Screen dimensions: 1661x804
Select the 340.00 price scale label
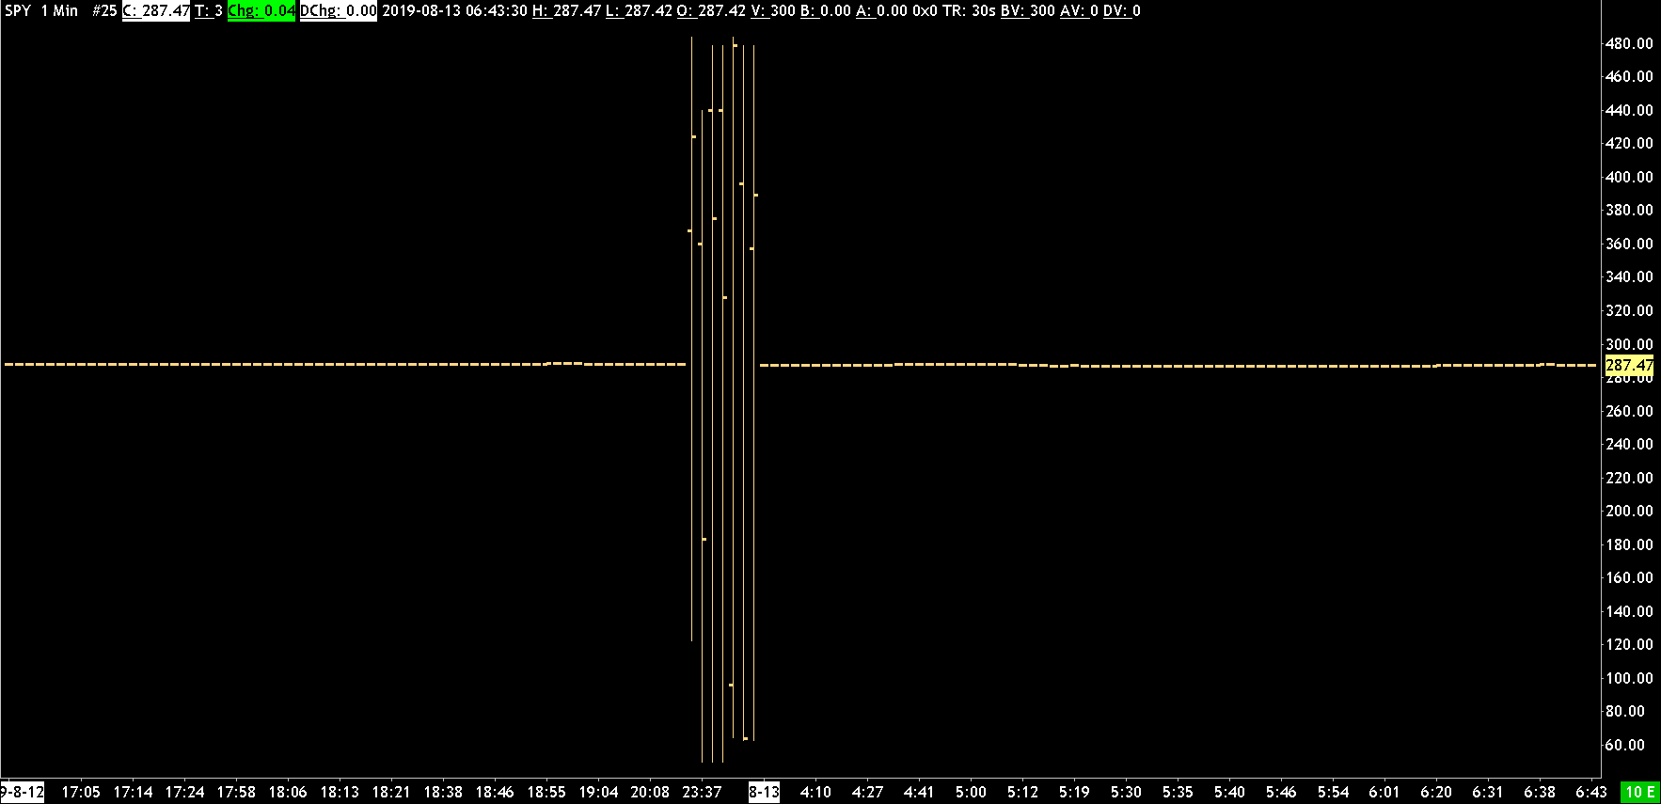[x=1629, y=276]
